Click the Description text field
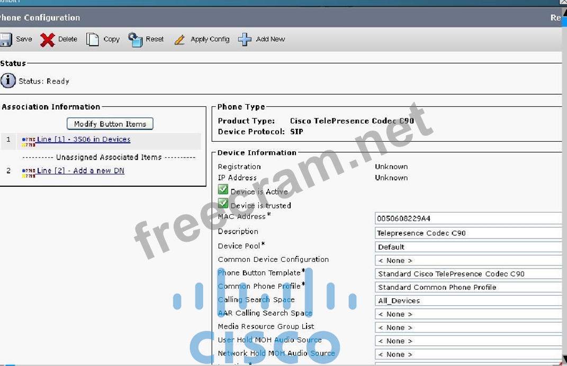567x366 pixels. pos(469,233)
